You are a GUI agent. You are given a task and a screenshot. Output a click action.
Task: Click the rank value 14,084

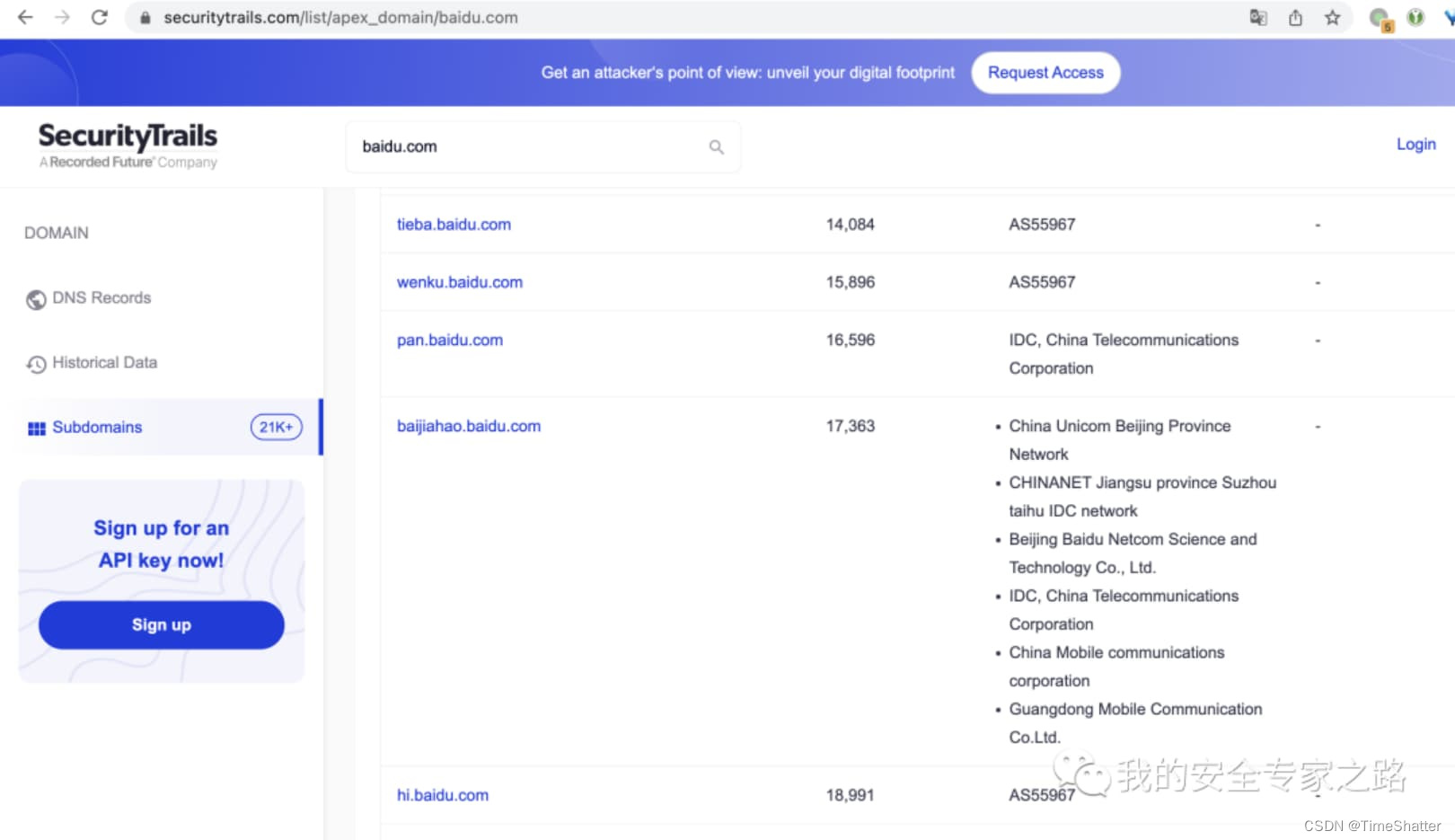(850, 225)
